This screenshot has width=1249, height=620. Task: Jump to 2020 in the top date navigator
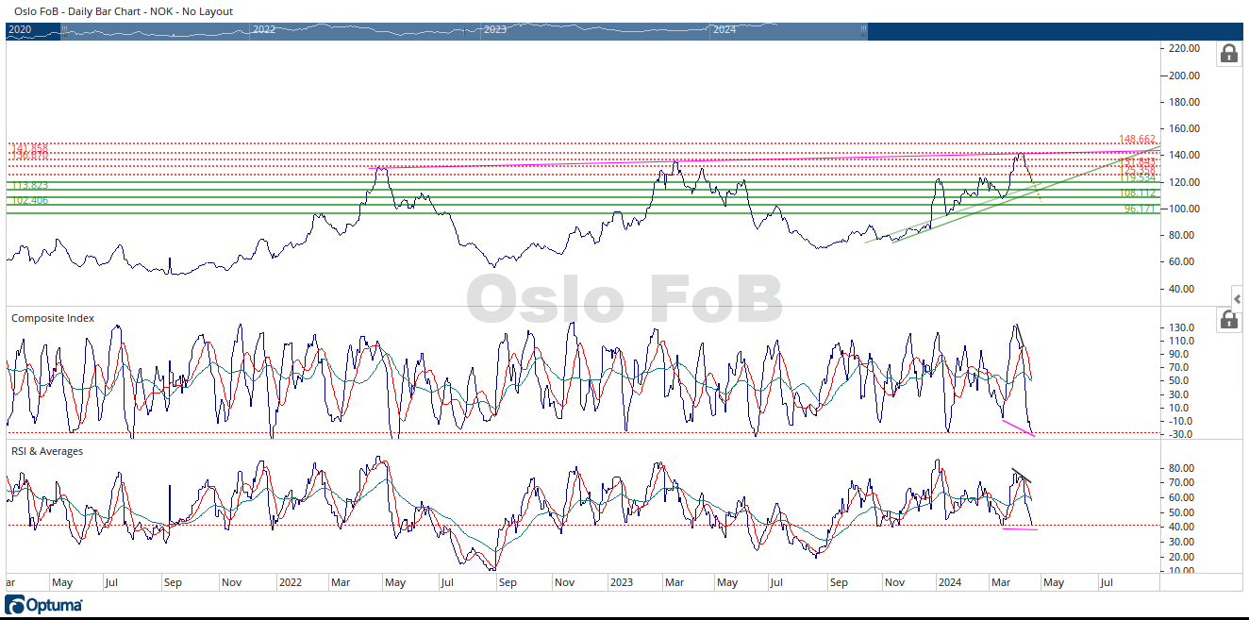tap(20, 30)
